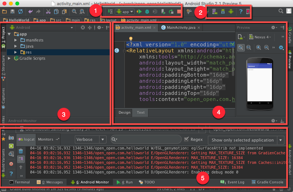Zoom in on the layout preview
The width and height of the screenshot is (293, 192).
click(259, 47)
